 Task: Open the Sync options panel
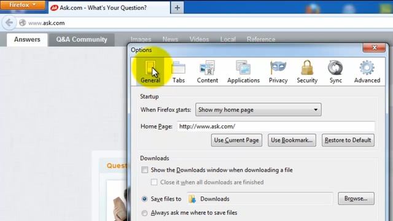pyautogui.click(x=335, y=72)
